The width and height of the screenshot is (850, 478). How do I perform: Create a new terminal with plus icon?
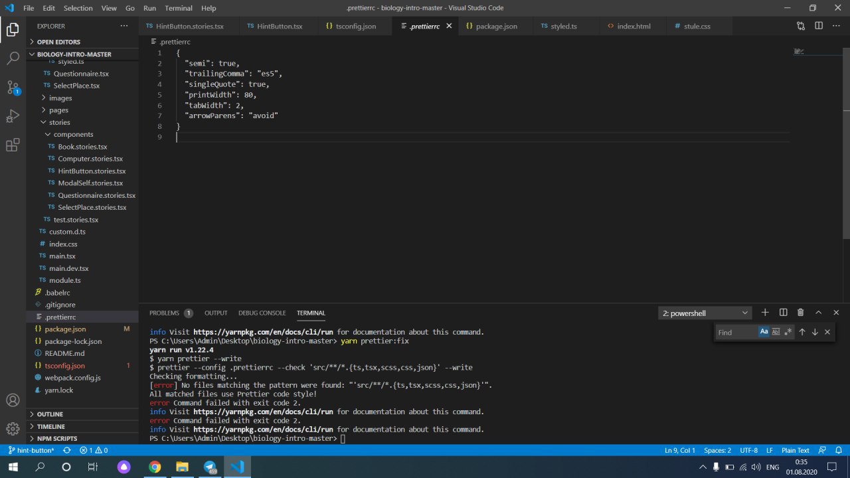pos(765,313)
